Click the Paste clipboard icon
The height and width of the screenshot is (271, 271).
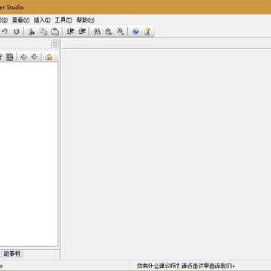tap(55, 32)
